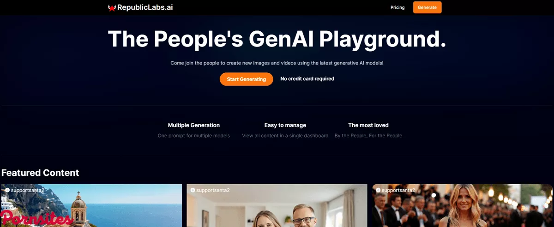Open the RepublicLabs.ai home link
The height and width of the screenshot is (227, 554).
coord(140,7)
